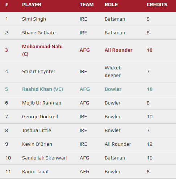176x179 pixels.
Task: Click the ROLE column header
Action: (111, 5)
